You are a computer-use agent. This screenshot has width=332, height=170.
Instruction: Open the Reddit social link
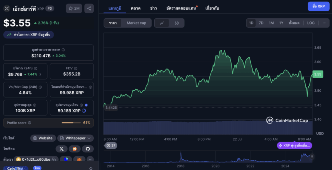tap(75, 149)
